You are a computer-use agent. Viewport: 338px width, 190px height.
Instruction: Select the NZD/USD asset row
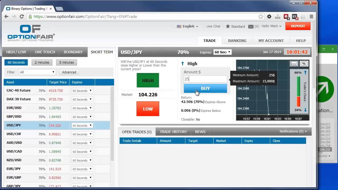click(57, 160)
